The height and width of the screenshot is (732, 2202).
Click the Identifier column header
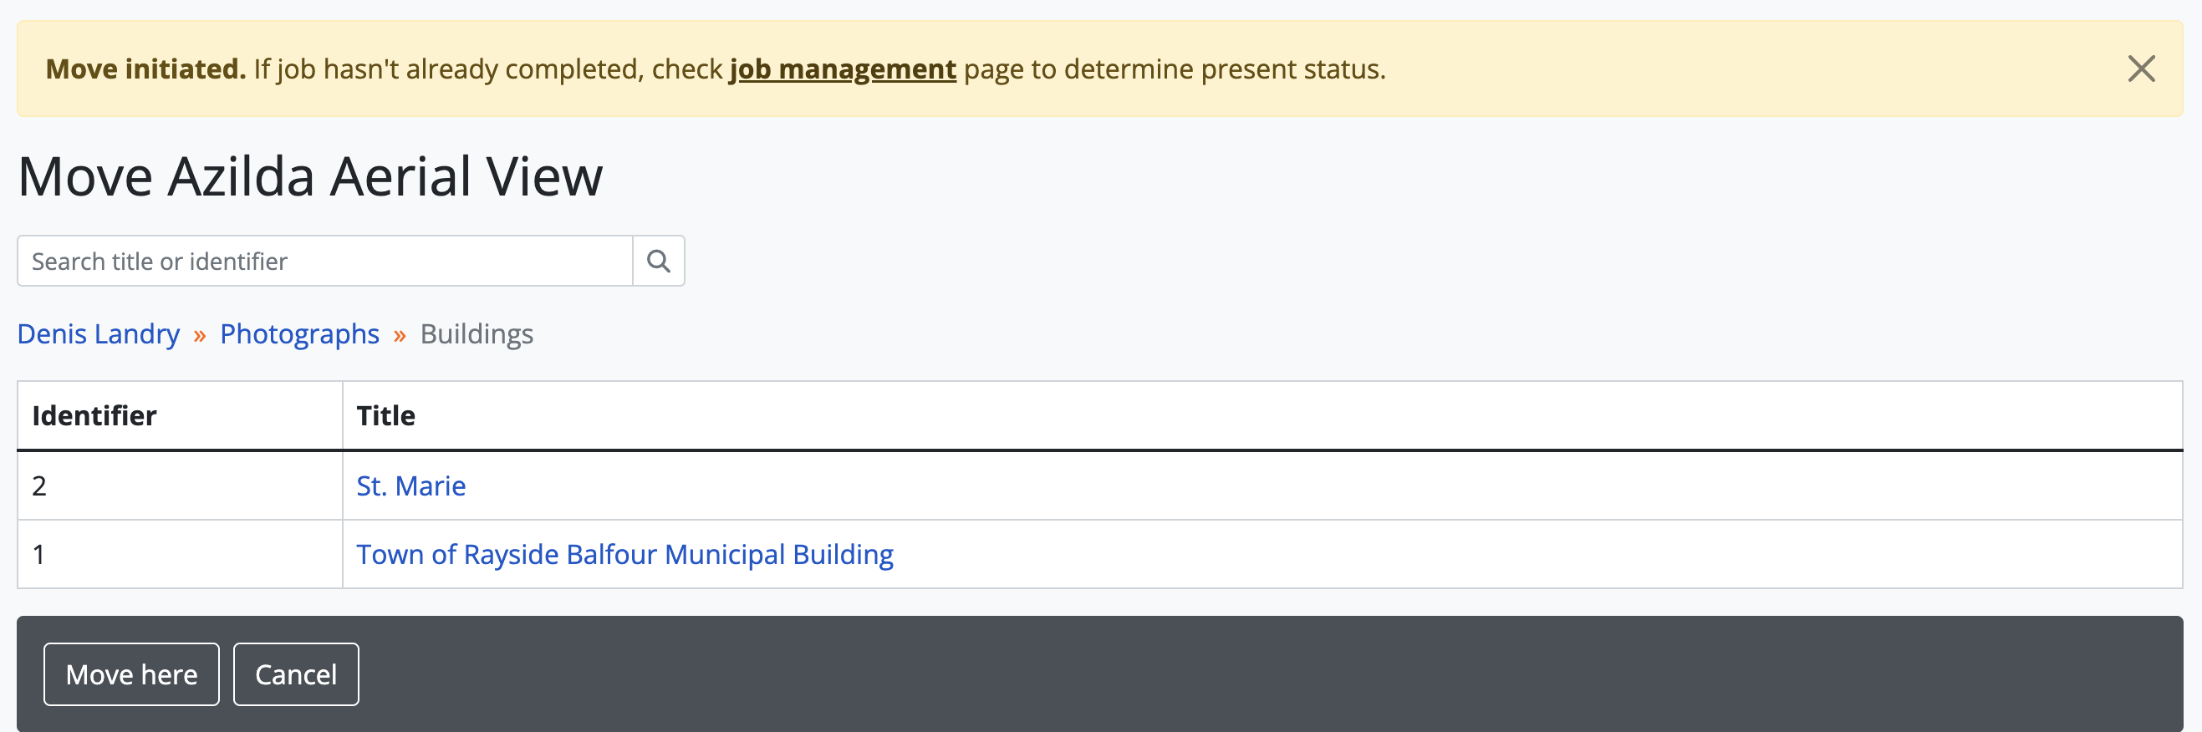pyautogui.click(x=94, y=415)
